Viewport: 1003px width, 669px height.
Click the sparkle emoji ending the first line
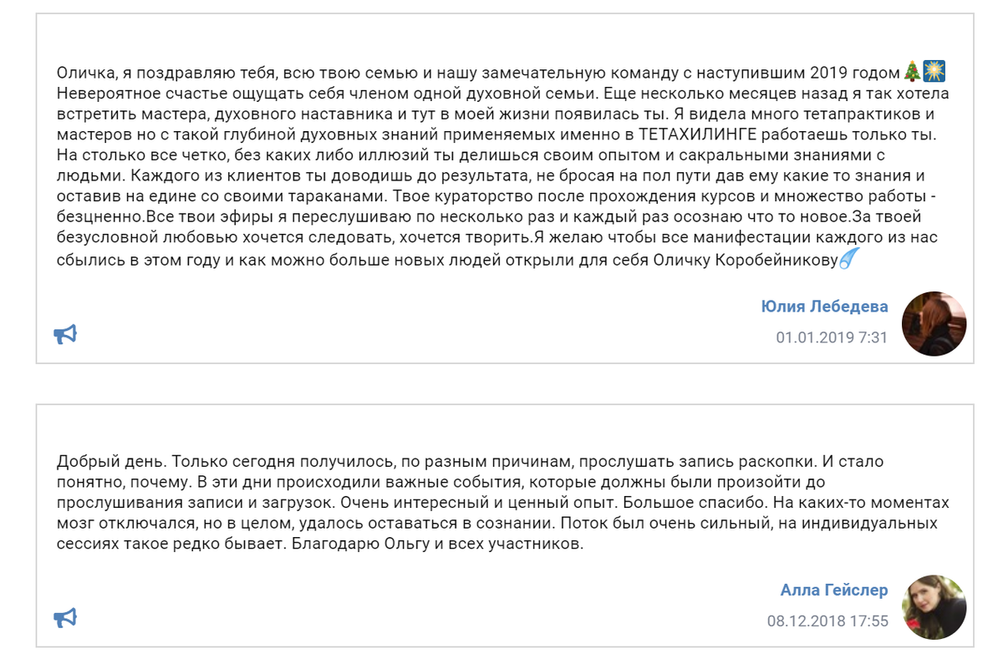tap(934, 72)
